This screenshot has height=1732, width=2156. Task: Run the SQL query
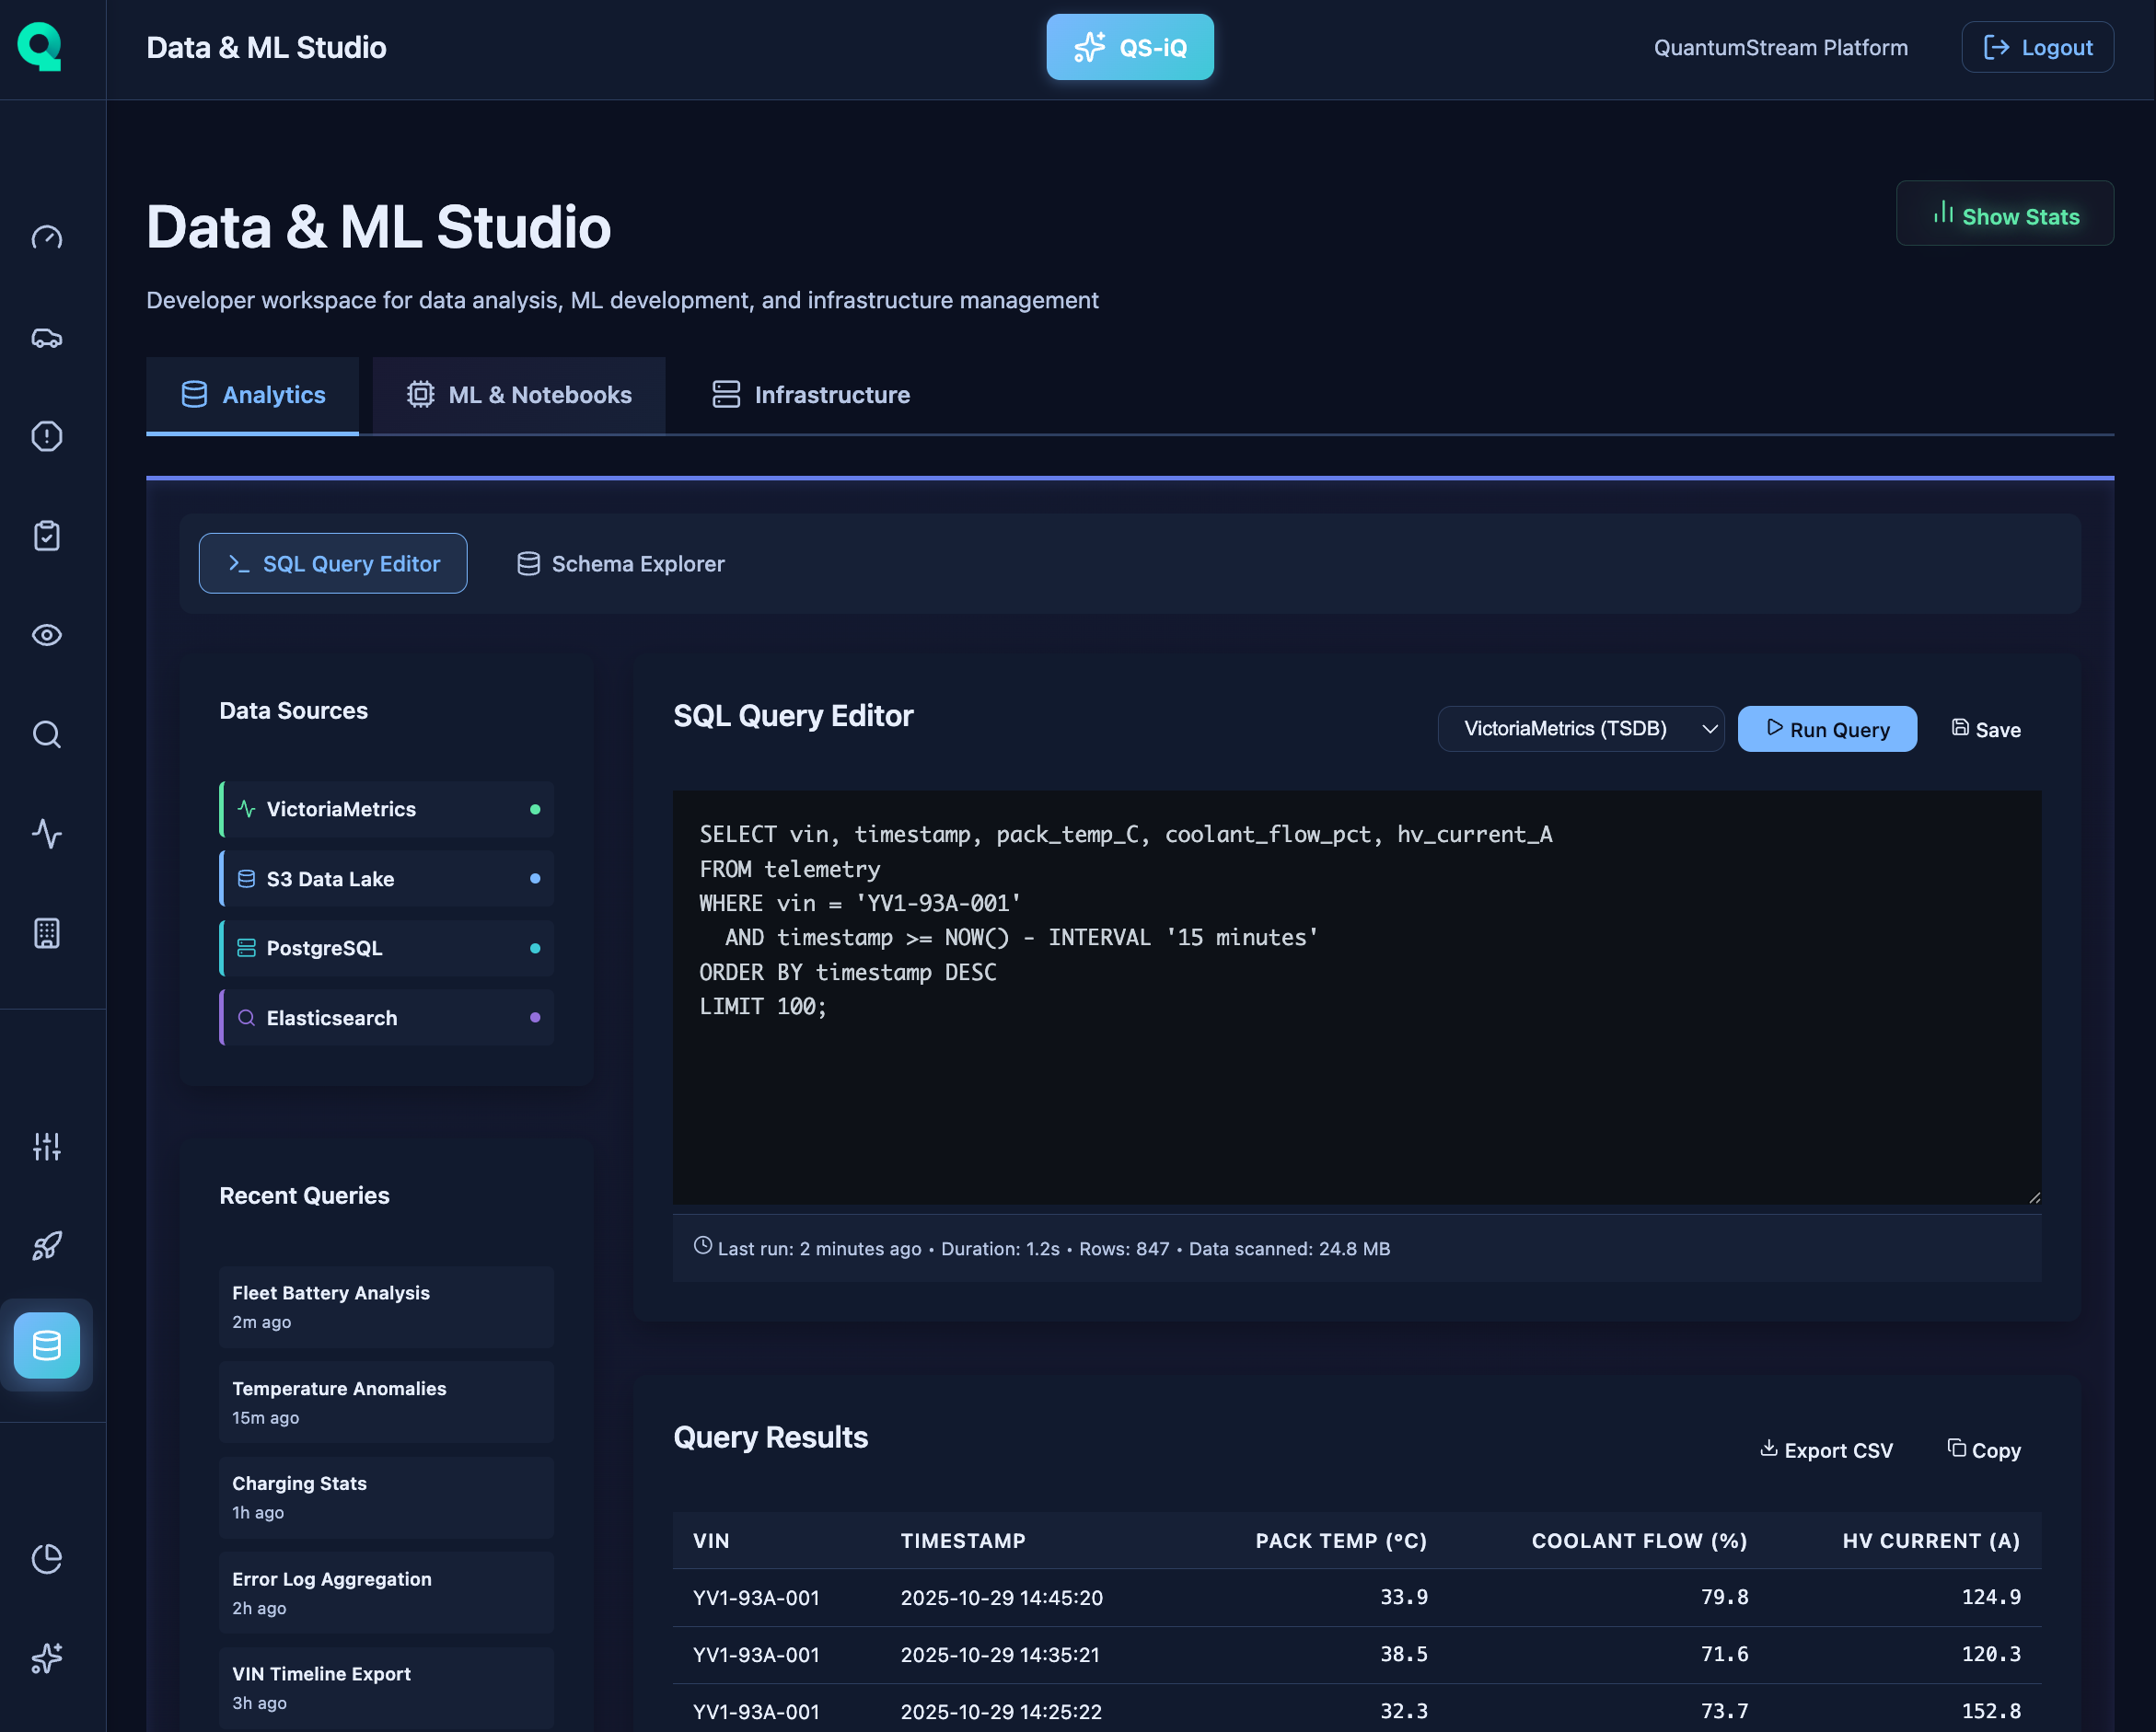[x=1826, y=729]
